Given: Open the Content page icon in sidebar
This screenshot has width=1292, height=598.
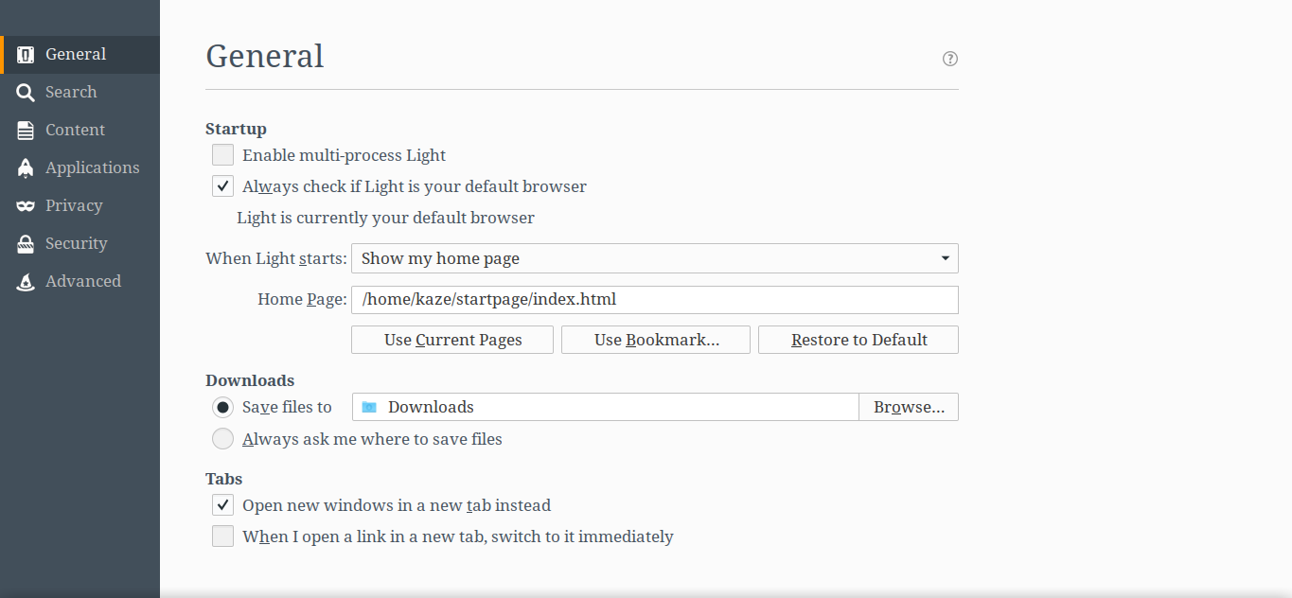Looking at the screenshot, I should [27, 130].
